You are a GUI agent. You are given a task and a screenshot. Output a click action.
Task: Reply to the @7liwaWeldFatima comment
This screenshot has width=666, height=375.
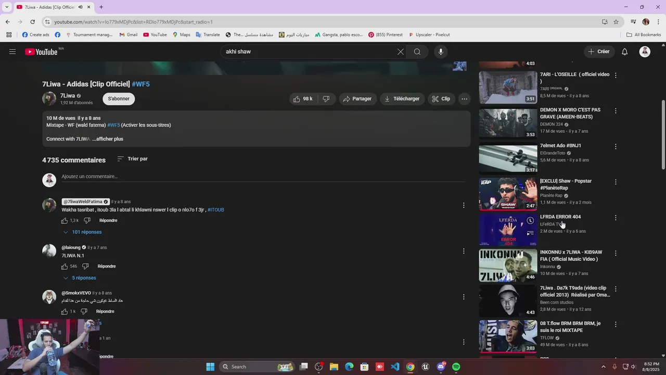click(108, 220)
